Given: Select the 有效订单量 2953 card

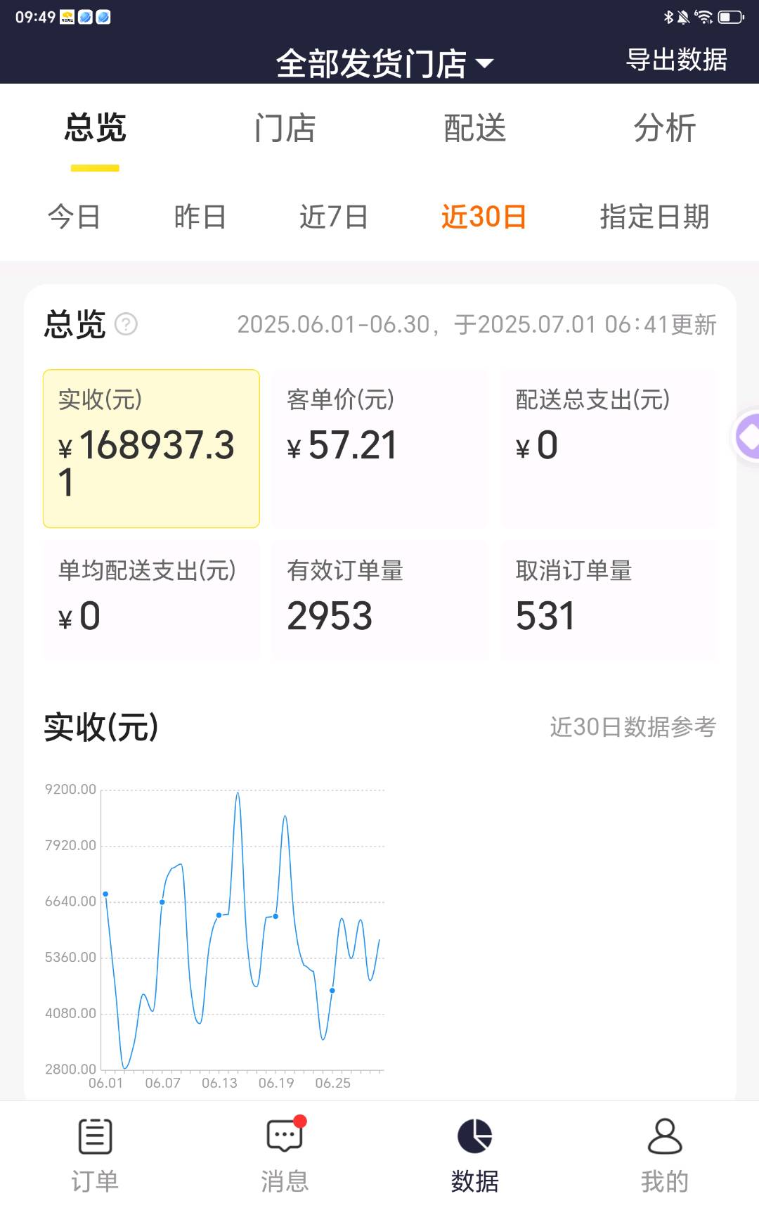Looking at the screenshot, I should [380, 600].
